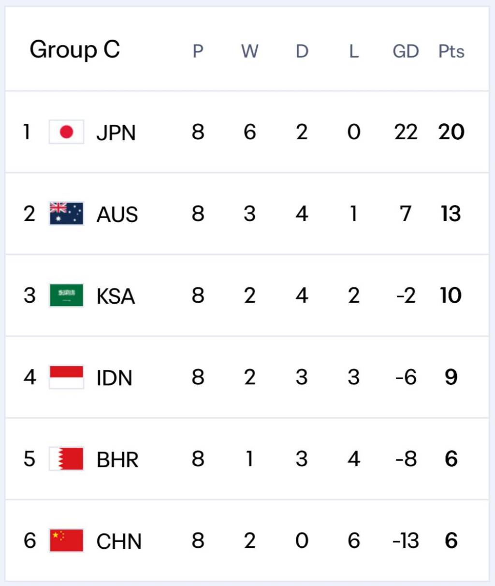The image size is (495, 586).
Task: Click Japan's 20 points value
Action: point(451,132)
